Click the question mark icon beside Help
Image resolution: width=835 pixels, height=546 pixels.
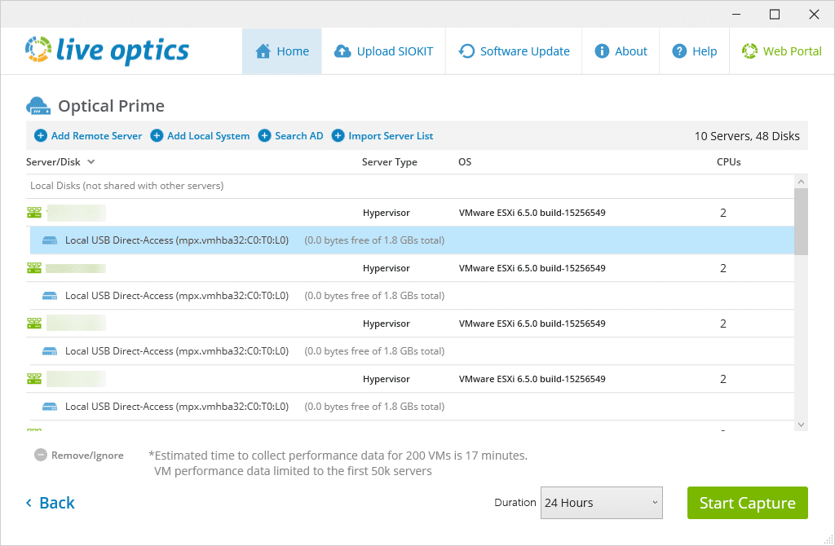pyautogui.click(x=679, y=51)
